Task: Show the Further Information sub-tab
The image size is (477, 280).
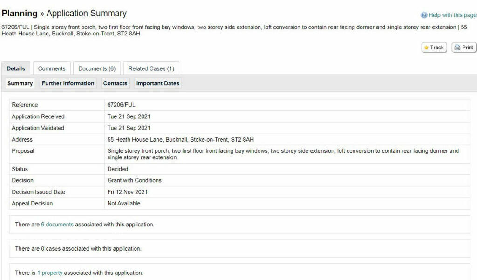Action: [68, 83]
